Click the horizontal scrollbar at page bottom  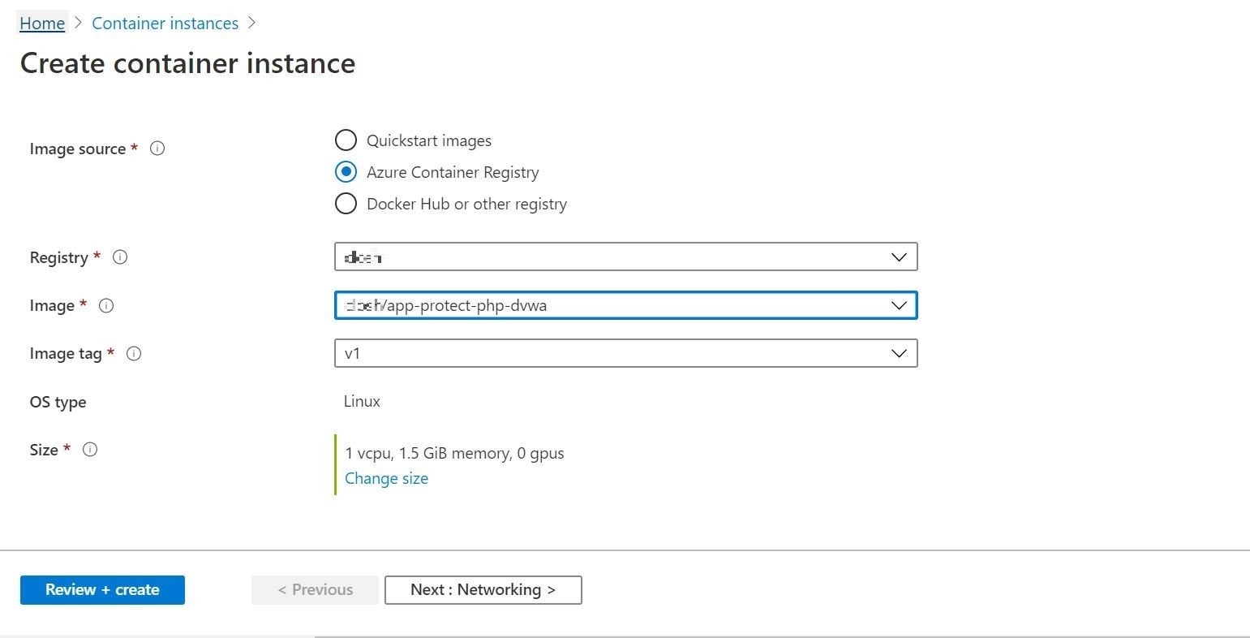coord(779,636)
